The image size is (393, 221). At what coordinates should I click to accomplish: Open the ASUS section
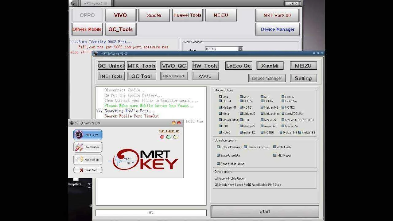[205, 76]
